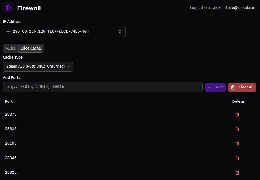Image resolution: width=260 pixels, height=180 pixels.
Task: Click the Add Ports label
Action: tap(12, 78)
